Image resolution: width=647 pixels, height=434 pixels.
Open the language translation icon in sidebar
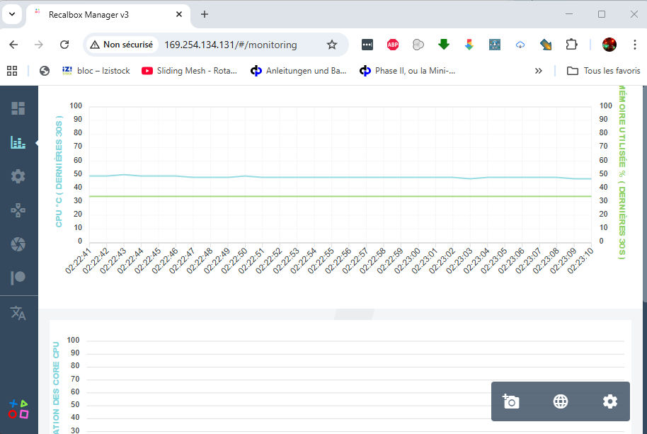coord(18,313)
